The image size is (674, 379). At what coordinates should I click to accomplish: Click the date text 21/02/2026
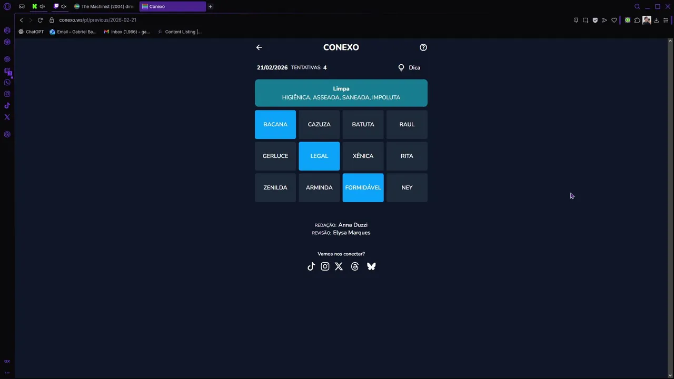click(x=272, y=67)
